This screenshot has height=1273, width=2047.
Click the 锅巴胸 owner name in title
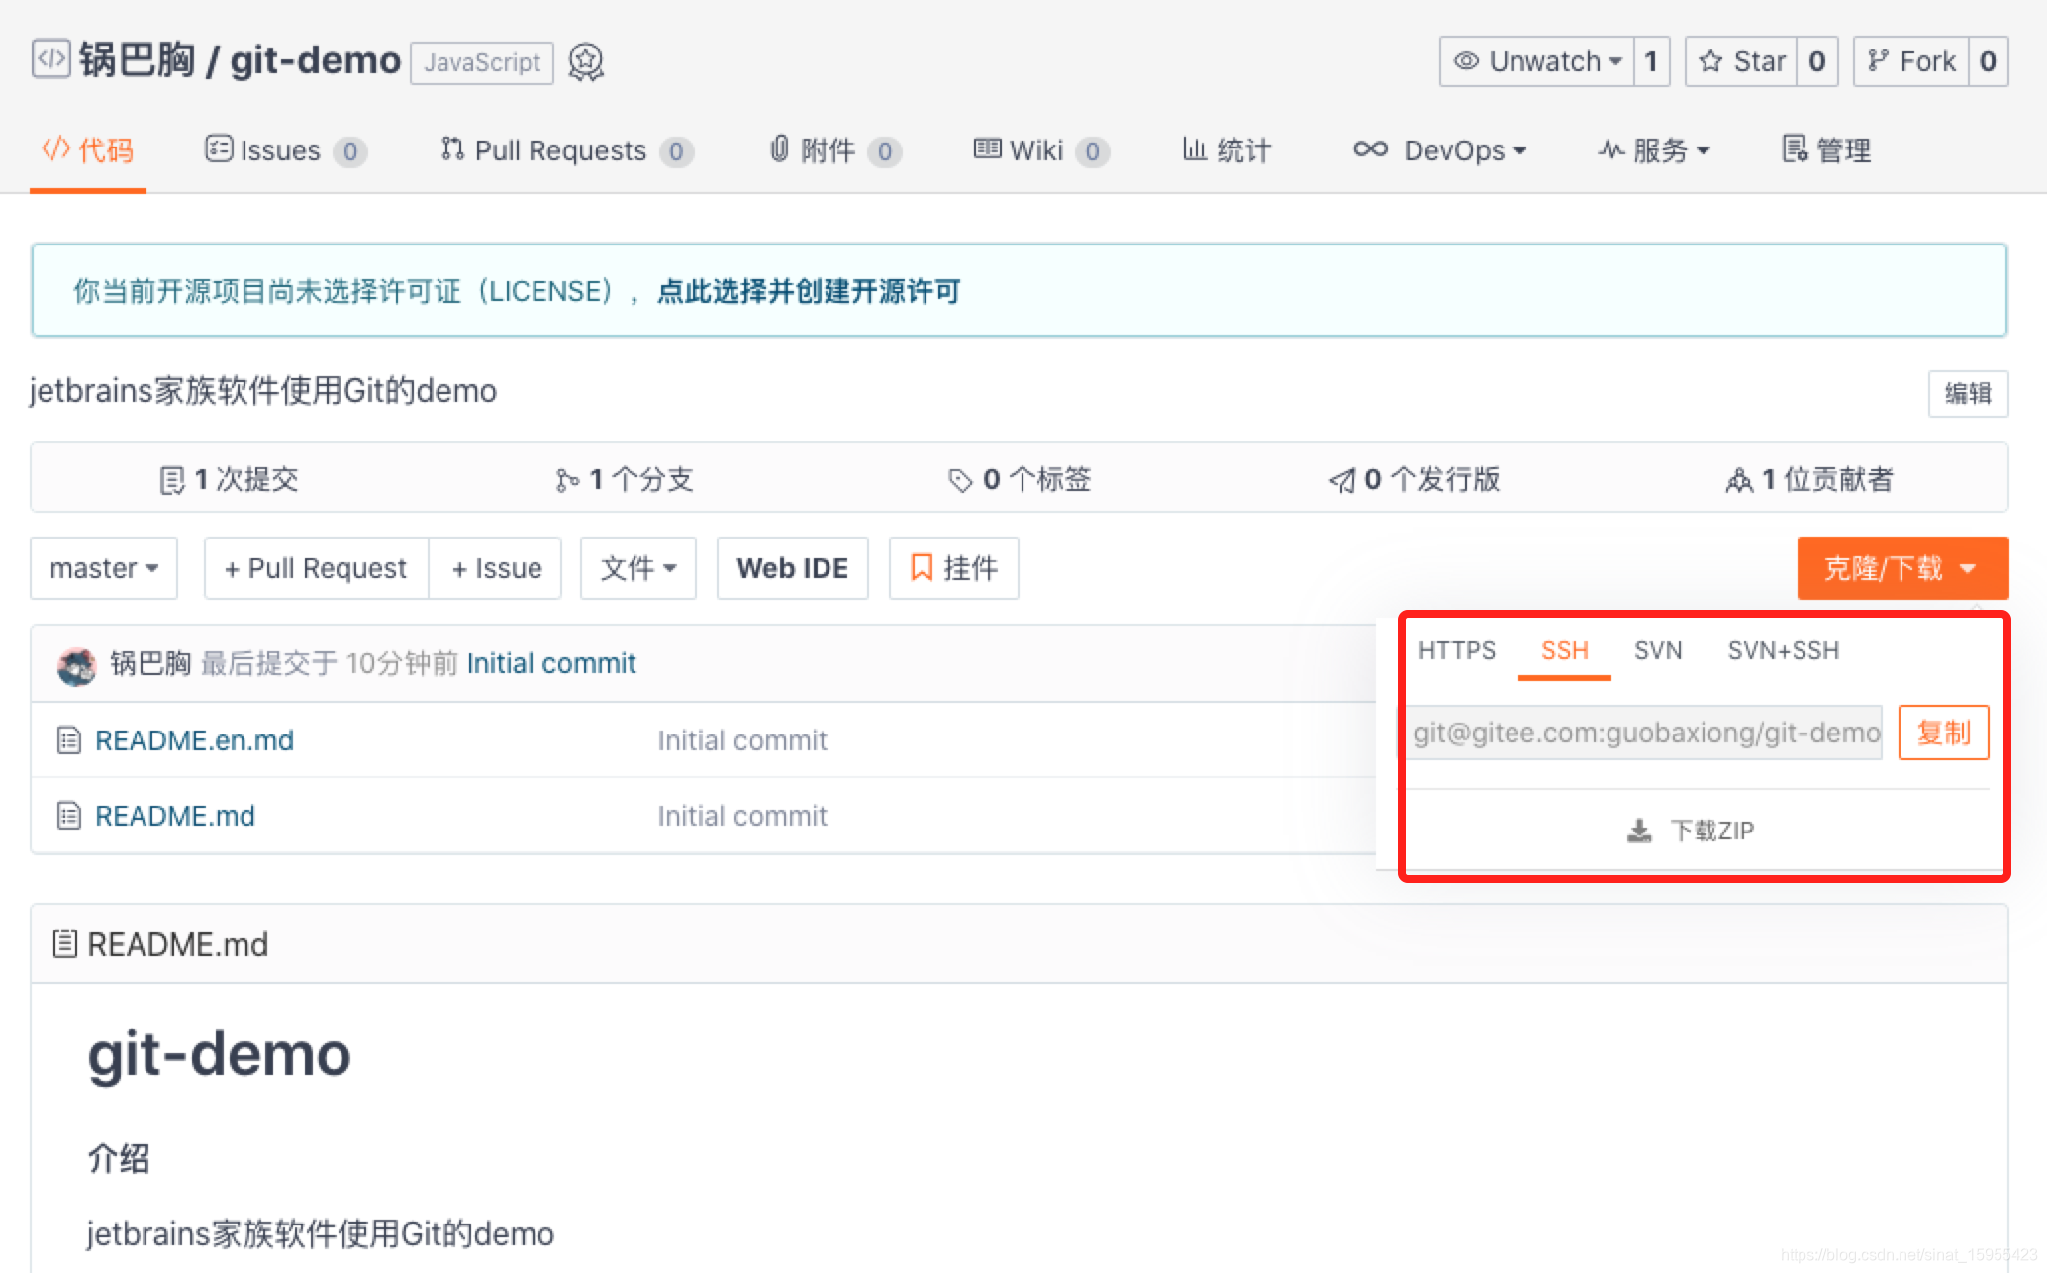(x=137, y=59)
